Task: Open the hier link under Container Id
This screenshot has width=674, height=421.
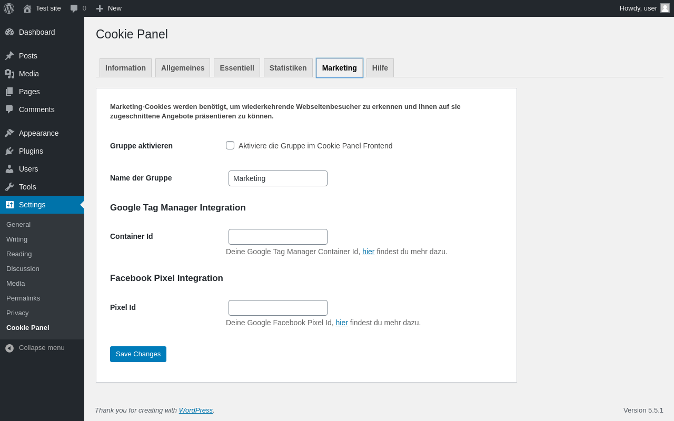Action: click(x=369, y=252)
